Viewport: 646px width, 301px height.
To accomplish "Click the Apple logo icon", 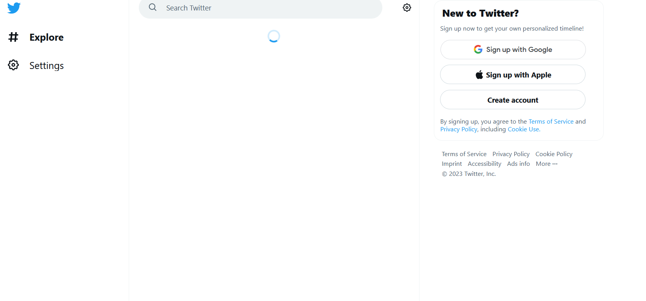I will click(x=479, y=75).
